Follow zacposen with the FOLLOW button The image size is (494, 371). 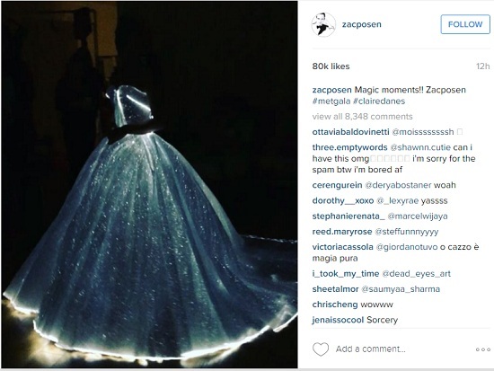(x=465, y=24)
